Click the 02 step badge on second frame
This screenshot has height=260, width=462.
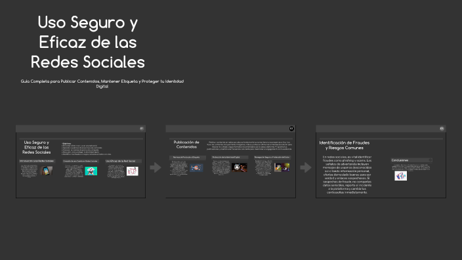point(291,129)
